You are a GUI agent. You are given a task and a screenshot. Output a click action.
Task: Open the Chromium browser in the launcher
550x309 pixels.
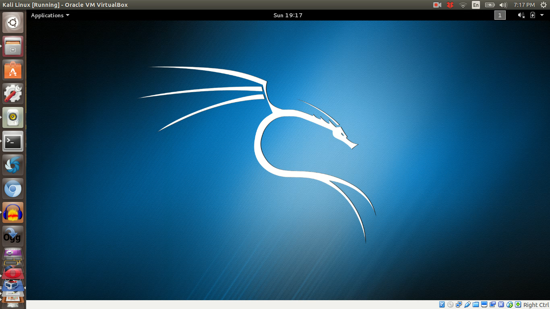(13, 189)
